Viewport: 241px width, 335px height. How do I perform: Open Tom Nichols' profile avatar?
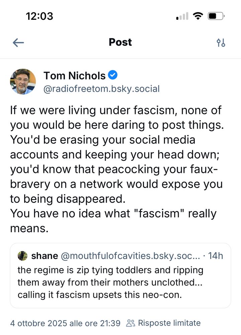pyautogui.click(x=23, y=81)
